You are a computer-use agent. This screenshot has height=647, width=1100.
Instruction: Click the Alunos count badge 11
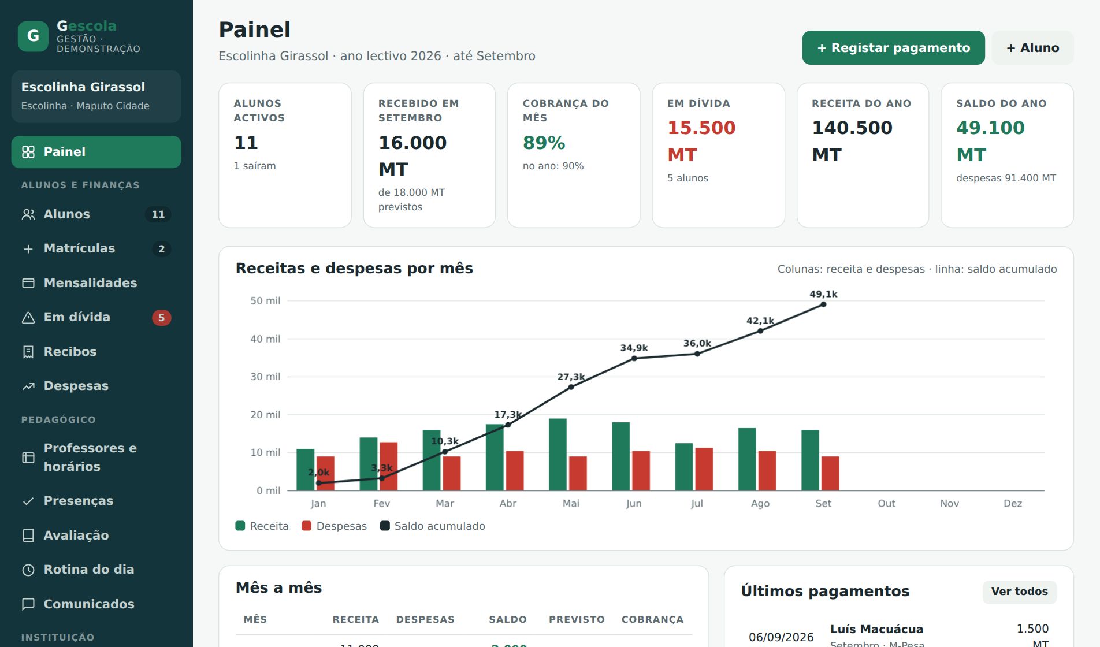pos(158,214)
